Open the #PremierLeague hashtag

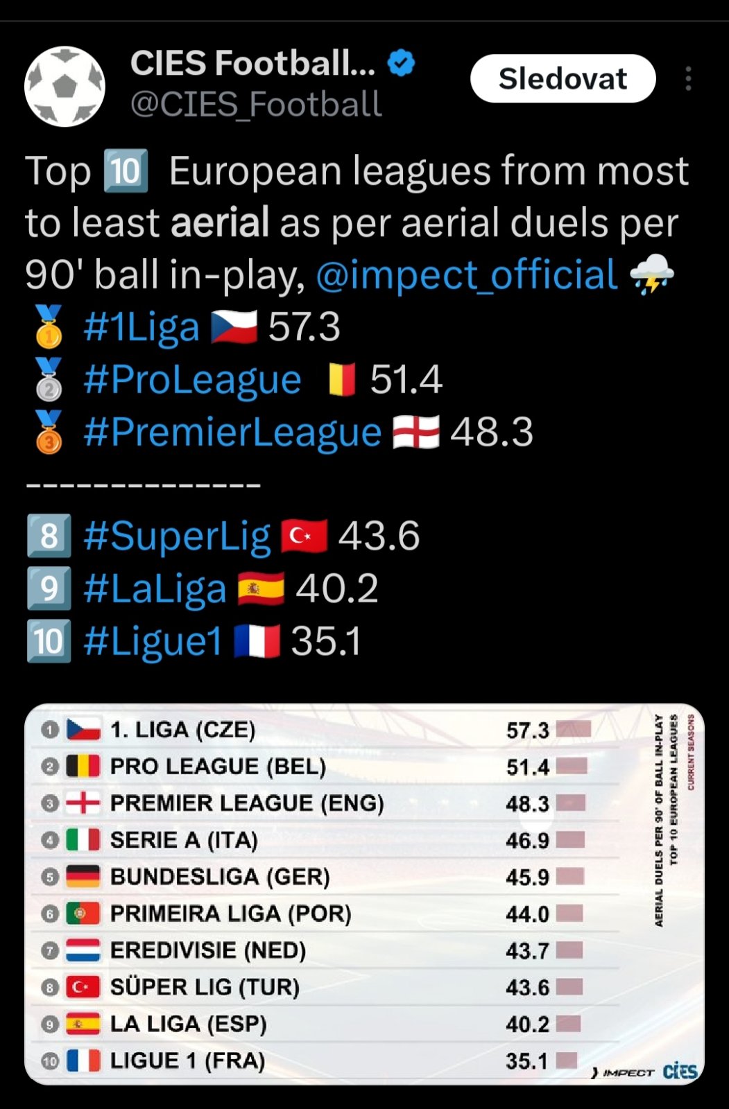(232, 433)
